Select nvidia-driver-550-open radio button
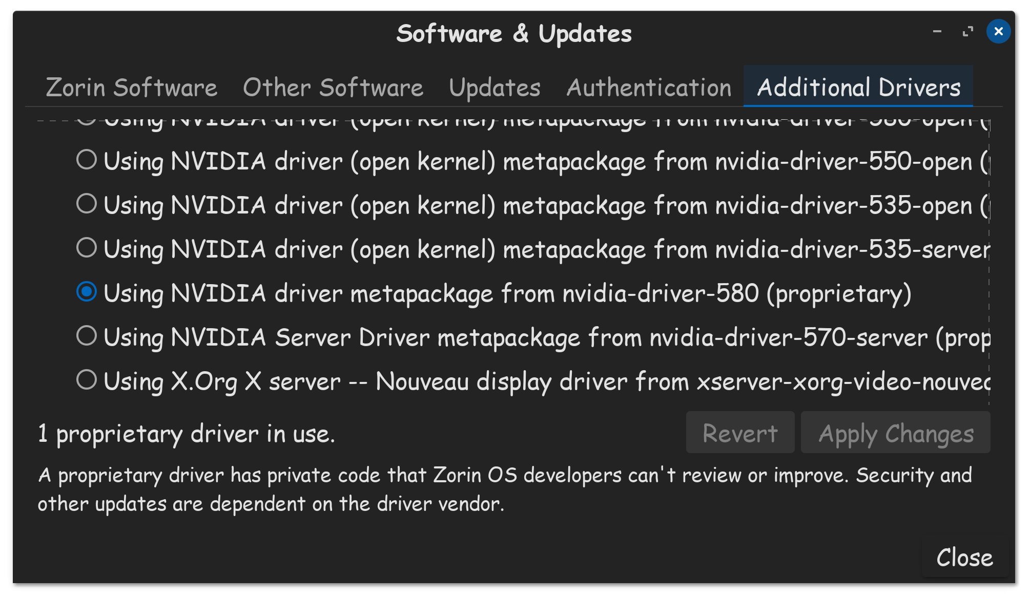Image resolution: width=1030 pixels, height=599 pixels. coord(87,160)
